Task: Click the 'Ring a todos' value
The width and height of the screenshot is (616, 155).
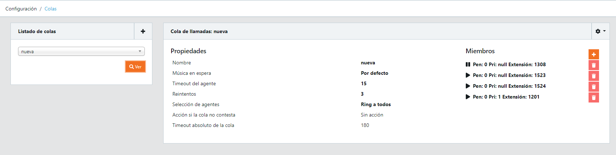Action: (376, 104)
